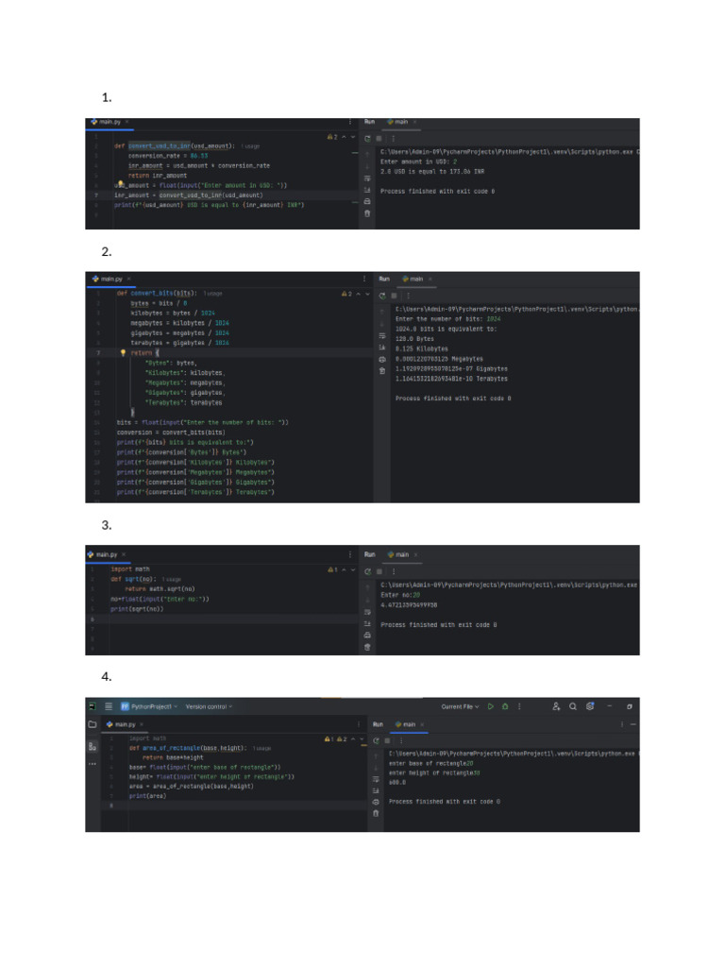
Task: Click the Rerun icon in screenshot 1 Run panel
Action: (367, 139)
